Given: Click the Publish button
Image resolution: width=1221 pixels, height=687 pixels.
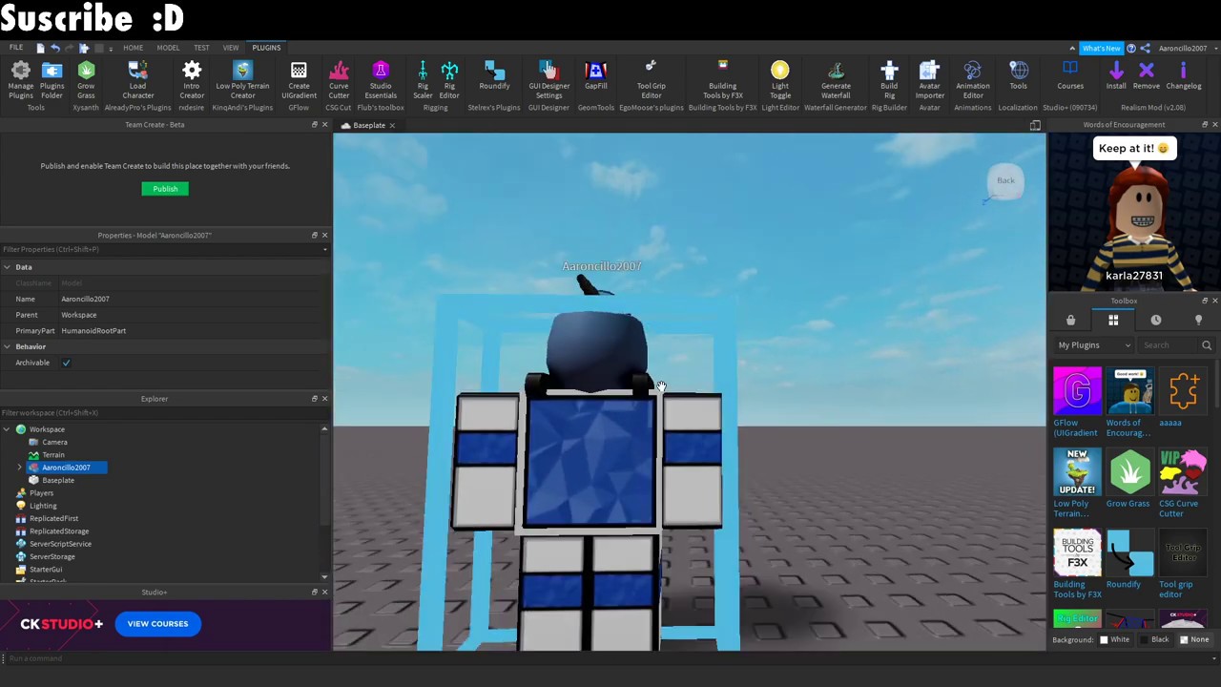Looking at the screenshot, I should pyautogui.click(x=165, y=189).
